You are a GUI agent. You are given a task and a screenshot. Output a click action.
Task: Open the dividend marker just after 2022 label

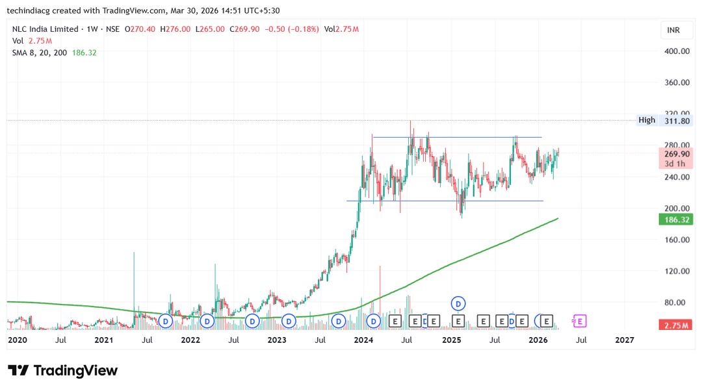point(207,322)
